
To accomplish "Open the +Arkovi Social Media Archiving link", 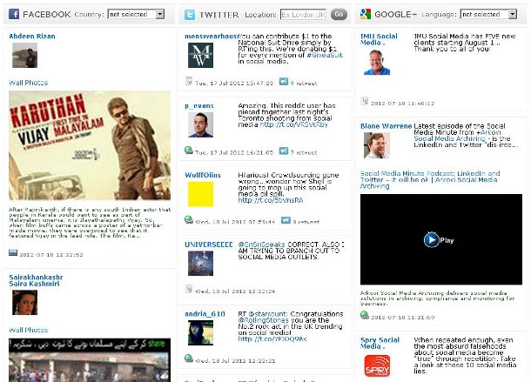I will 456,135.
